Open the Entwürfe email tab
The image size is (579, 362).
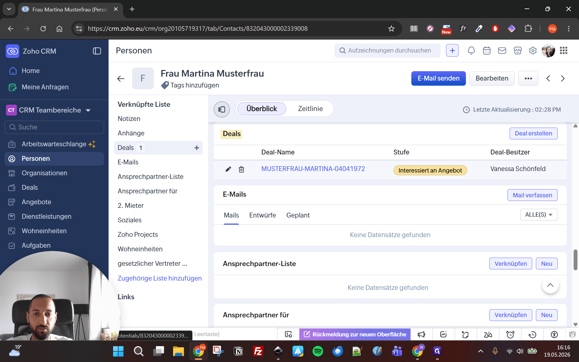(262, 215)
